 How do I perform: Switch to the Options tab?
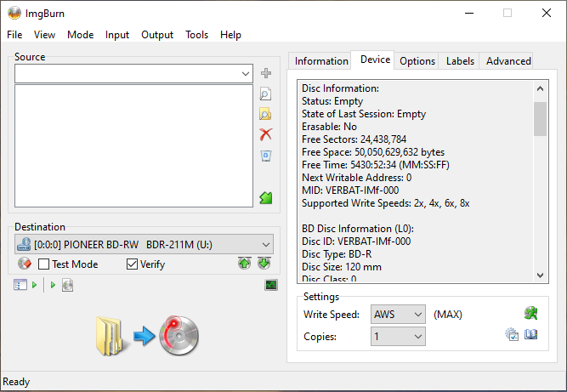(417, 61)
